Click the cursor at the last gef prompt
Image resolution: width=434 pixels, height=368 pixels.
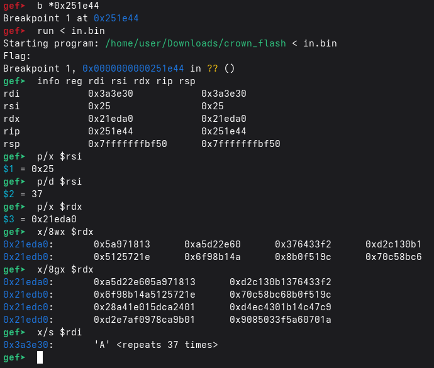tap(40, 357)
